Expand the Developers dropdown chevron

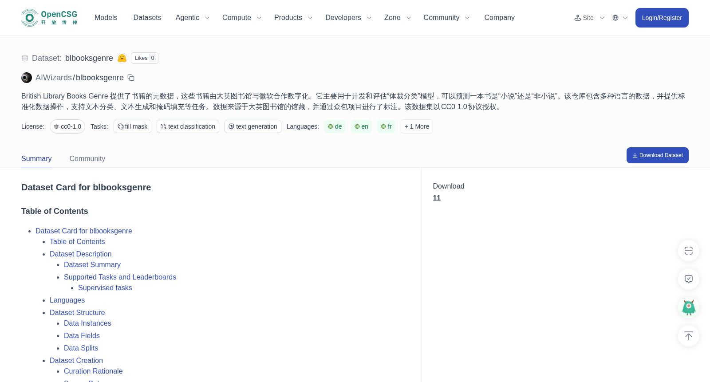click(369, 18)
